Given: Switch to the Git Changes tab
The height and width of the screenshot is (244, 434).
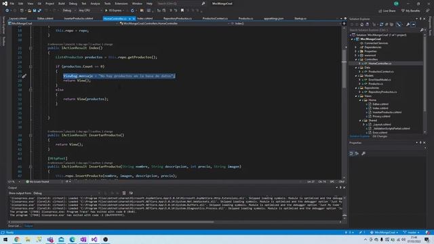Looking at the screenshot, I should [x=380, y=136].
